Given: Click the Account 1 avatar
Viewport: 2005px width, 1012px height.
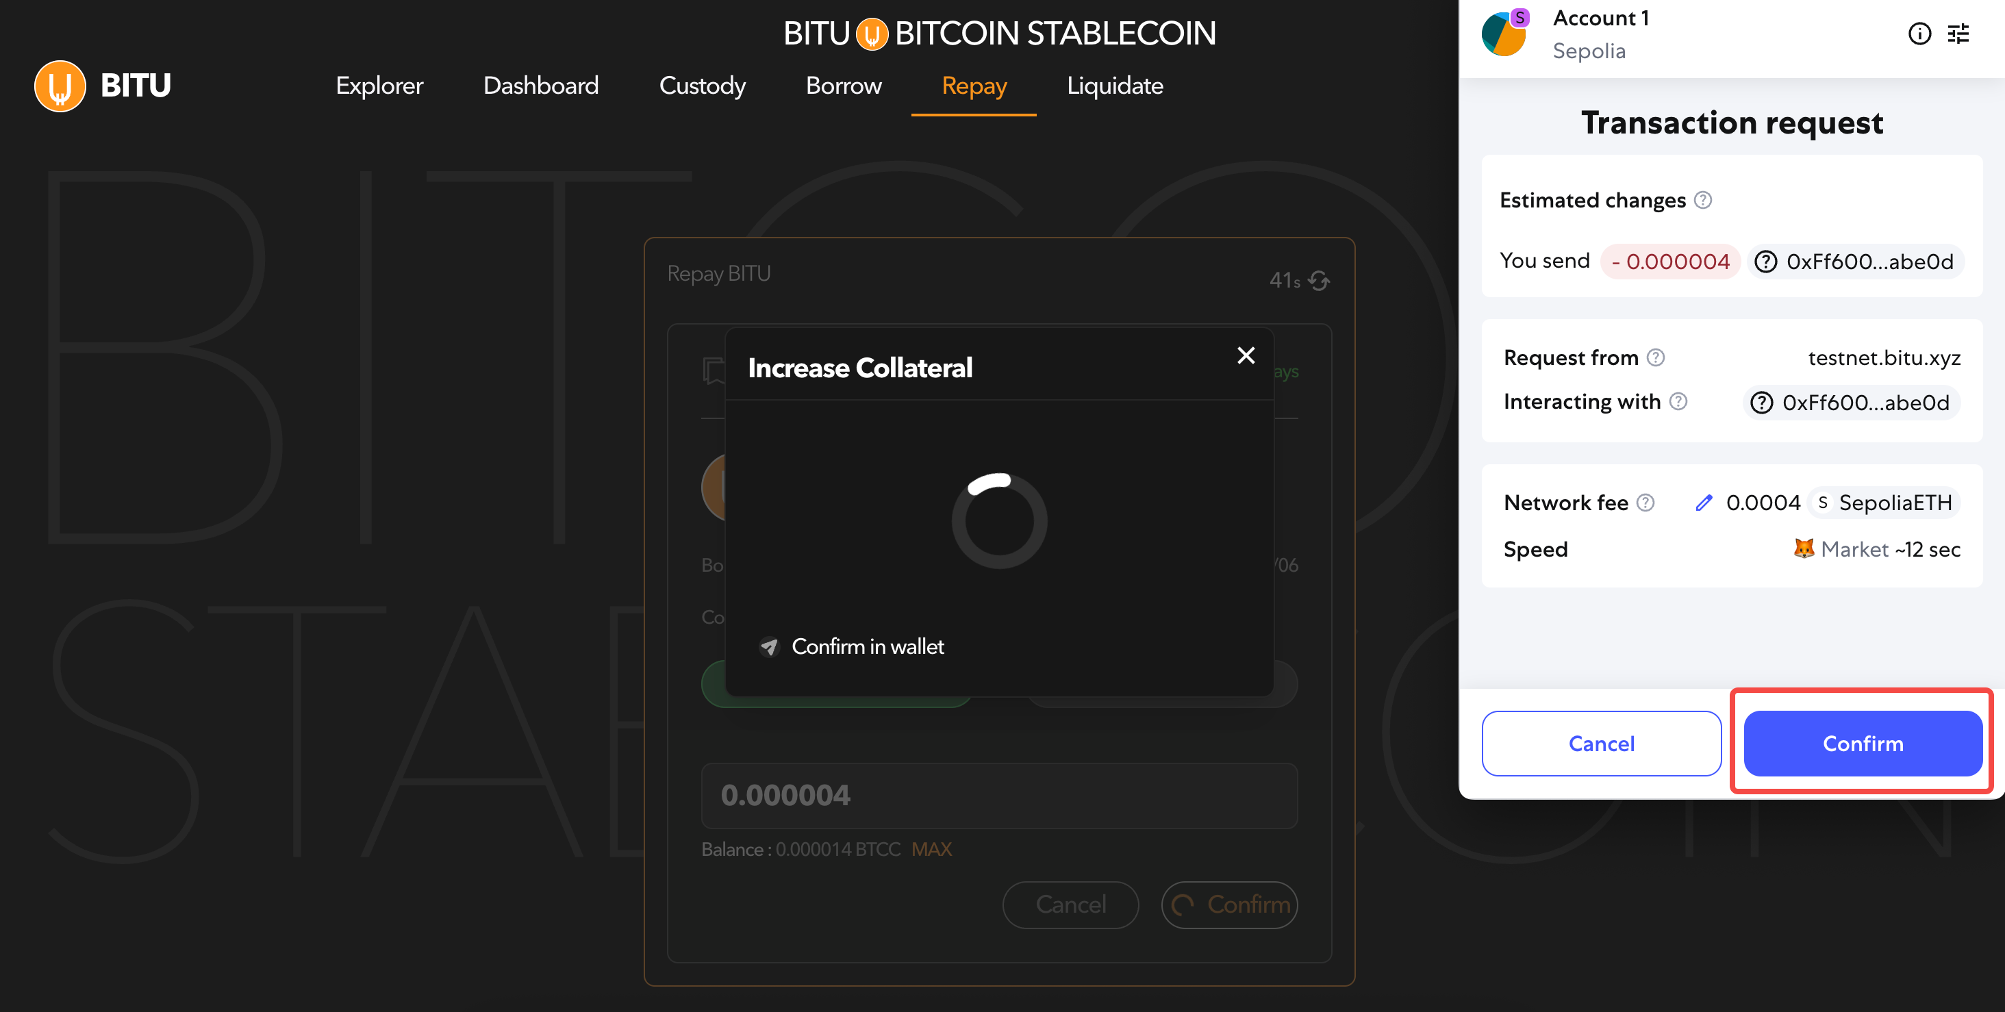Looking at the screenshot, I should tap(1504, 34).
